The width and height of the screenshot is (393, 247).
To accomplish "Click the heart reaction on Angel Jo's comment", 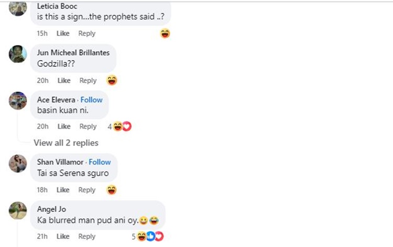I will (159, 236).
